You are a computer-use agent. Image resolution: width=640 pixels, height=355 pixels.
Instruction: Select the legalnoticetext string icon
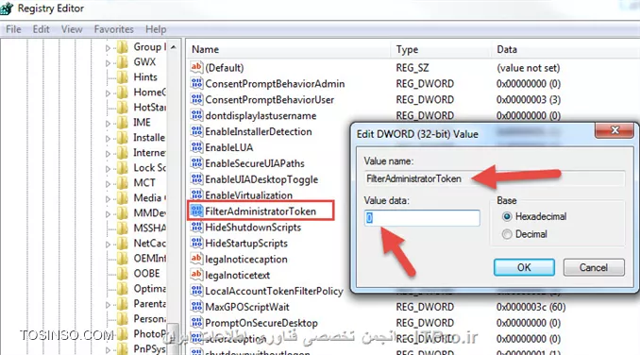[196, 274]
